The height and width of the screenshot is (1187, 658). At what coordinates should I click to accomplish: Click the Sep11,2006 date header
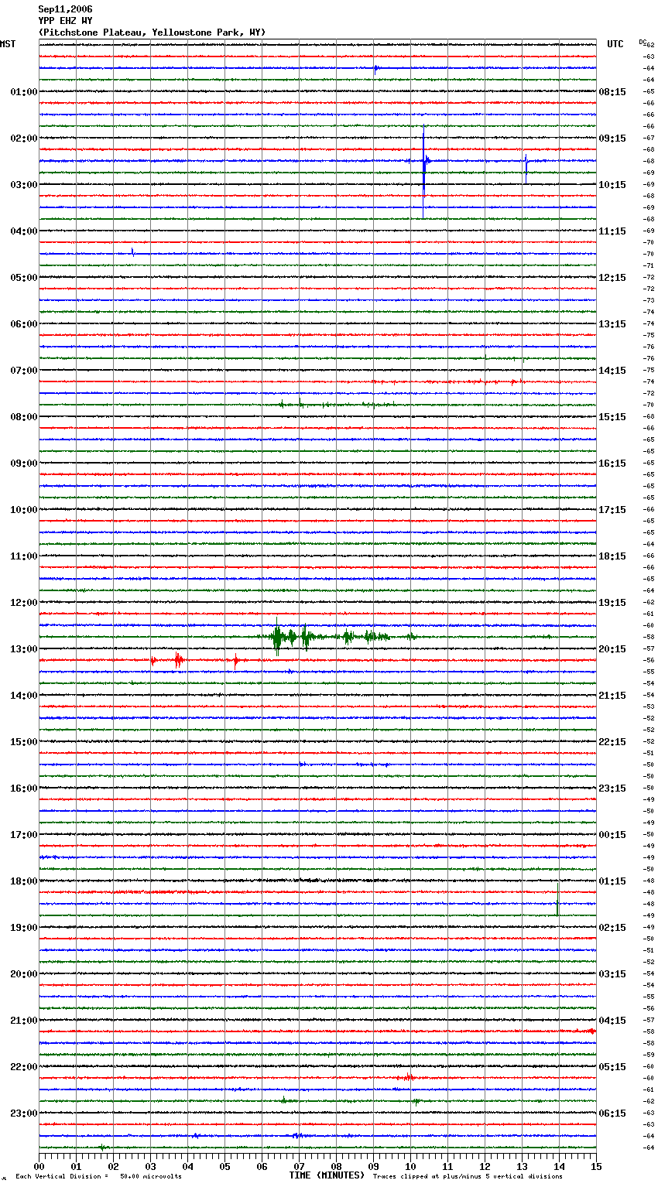pos(65,9)
